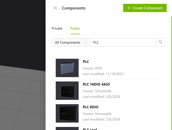Click the Components panel vertical scrollbar
Screen dimensions: 172x130
point(171,73)
